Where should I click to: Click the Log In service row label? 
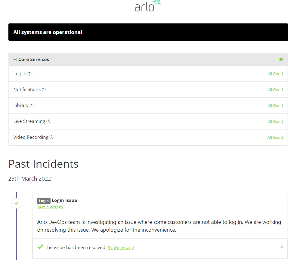pyautogui.click(x=20, y=74)
